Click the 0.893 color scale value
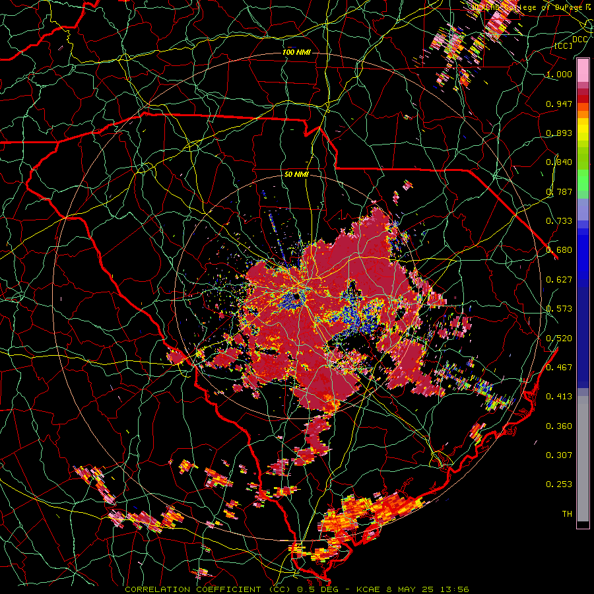This screenshot has height=594, width=594. (x=559, y=133)
